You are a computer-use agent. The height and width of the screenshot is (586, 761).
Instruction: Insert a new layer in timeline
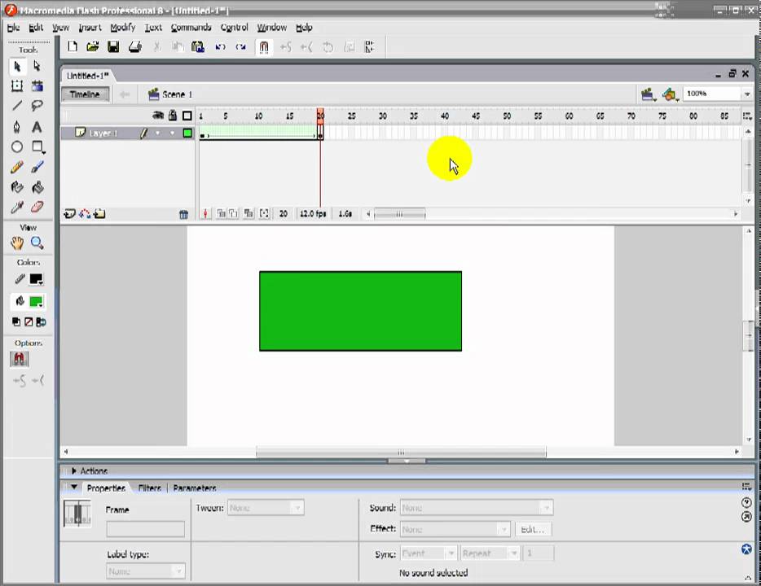[69, 214]
